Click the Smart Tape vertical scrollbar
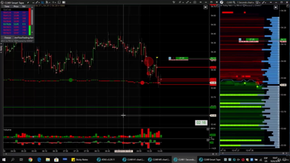Screen dimensions: 290x163 click(x=32, y=18)
